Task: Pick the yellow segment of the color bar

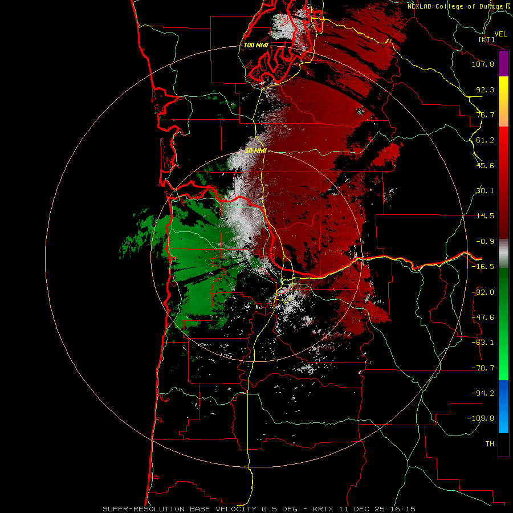Action: pos(503,101)
